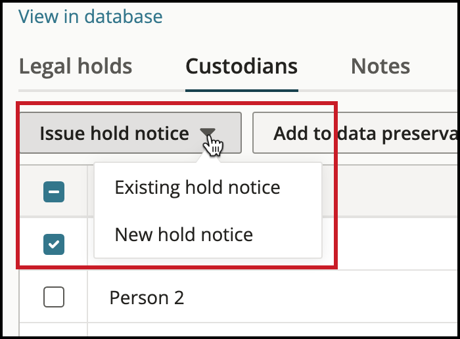Follow the View in database link
This screenshot has height=339, width=460.
[91, 16]
